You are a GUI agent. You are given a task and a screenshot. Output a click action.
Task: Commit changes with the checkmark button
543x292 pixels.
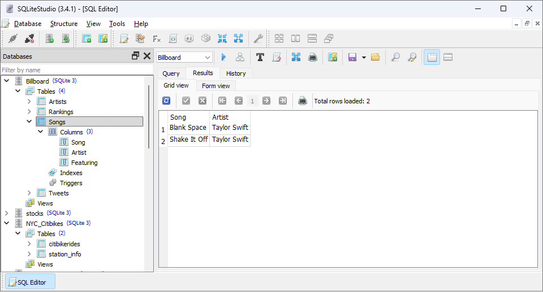pyautogui.click(x=186, y=101)
